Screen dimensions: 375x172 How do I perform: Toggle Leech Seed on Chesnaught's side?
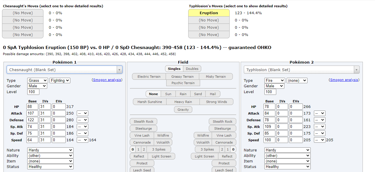click(x=142, y=170)
